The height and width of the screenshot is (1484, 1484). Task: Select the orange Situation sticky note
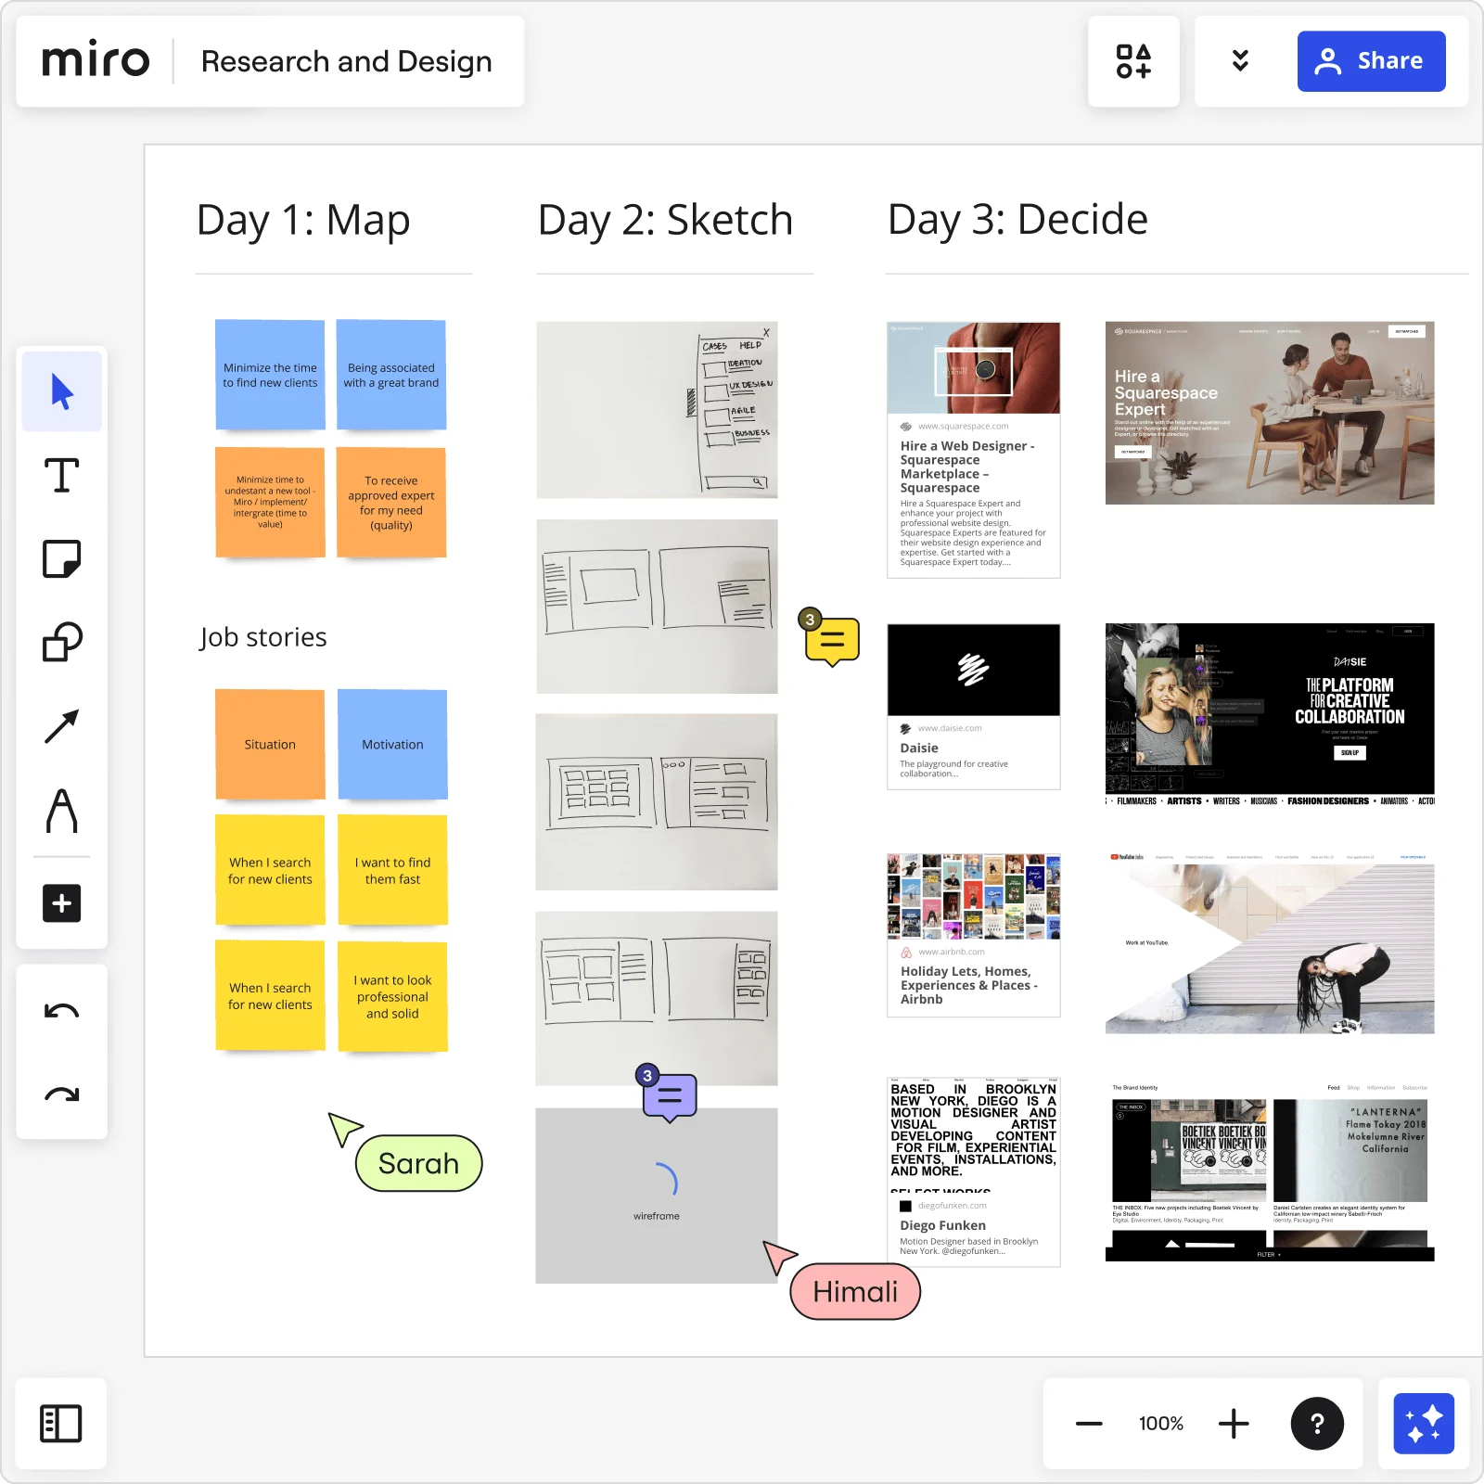pyautogui.click(x=270, y=744)
